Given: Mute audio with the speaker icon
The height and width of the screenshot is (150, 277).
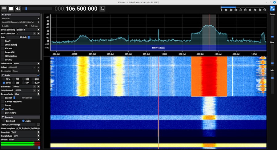Looking at the screenshot, I should point(18,9).
